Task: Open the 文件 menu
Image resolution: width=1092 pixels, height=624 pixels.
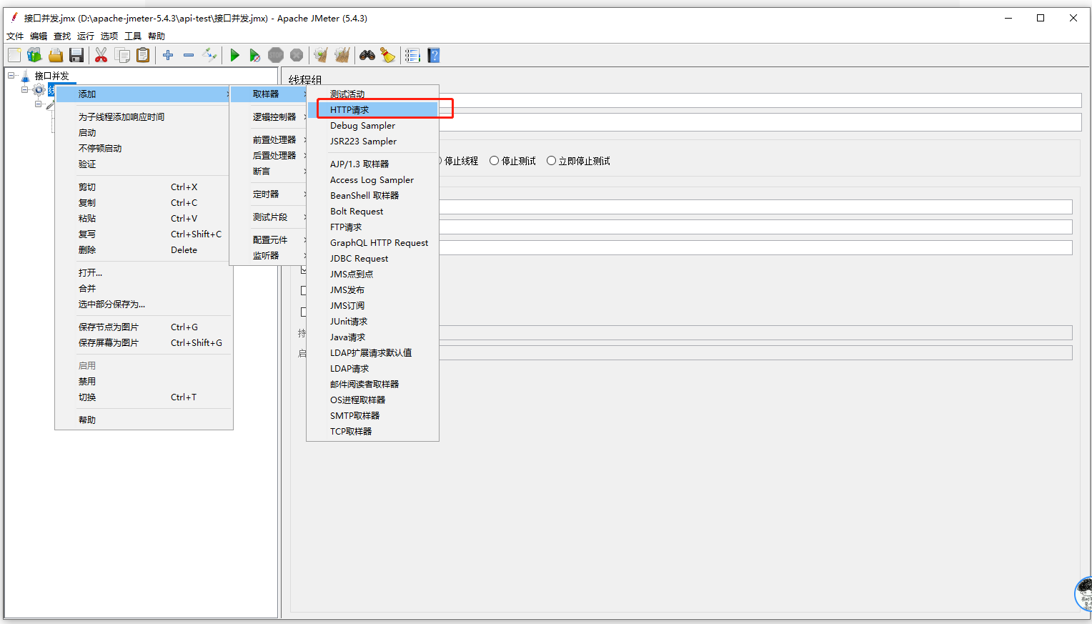Action: pyautogui.click(x=15, y=36)
